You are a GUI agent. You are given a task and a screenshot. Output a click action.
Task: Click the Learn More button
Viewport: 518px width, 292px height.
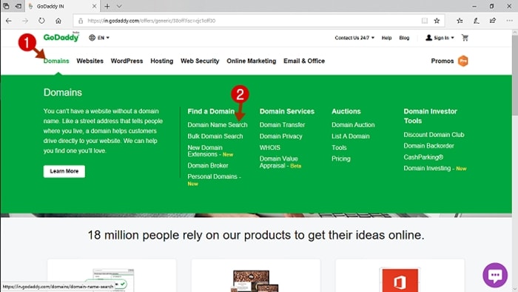pos(64,171)
